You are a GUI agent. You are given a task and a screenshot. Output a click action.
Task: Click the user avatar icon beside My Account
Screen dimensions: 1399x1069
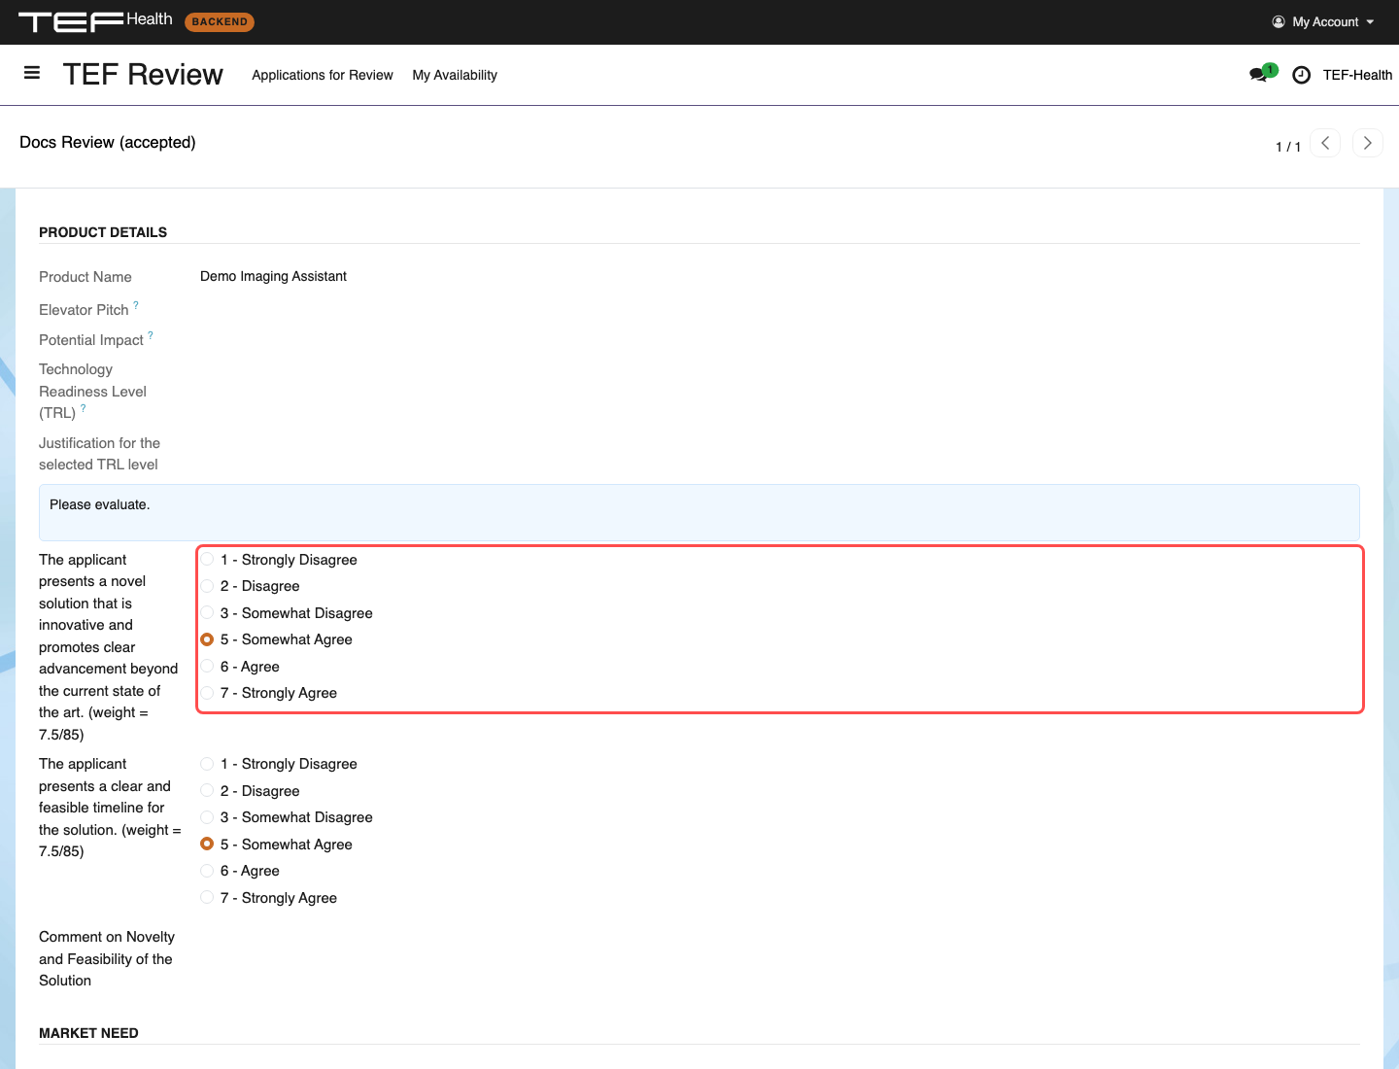(x=1279, y=21)
